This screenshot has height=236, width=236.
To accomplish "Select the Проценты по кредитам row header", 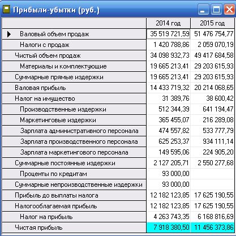I will click(x=74, y=174).
